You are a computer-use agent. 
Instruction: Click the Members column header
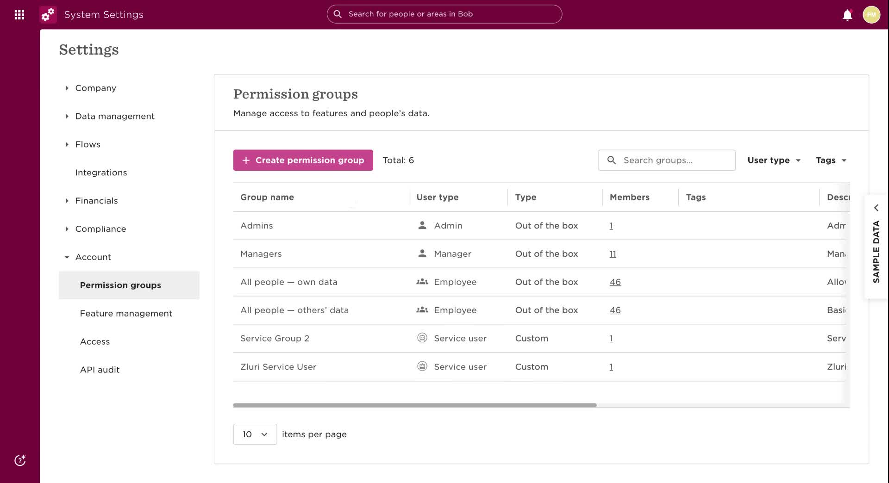tap(629, 197)
